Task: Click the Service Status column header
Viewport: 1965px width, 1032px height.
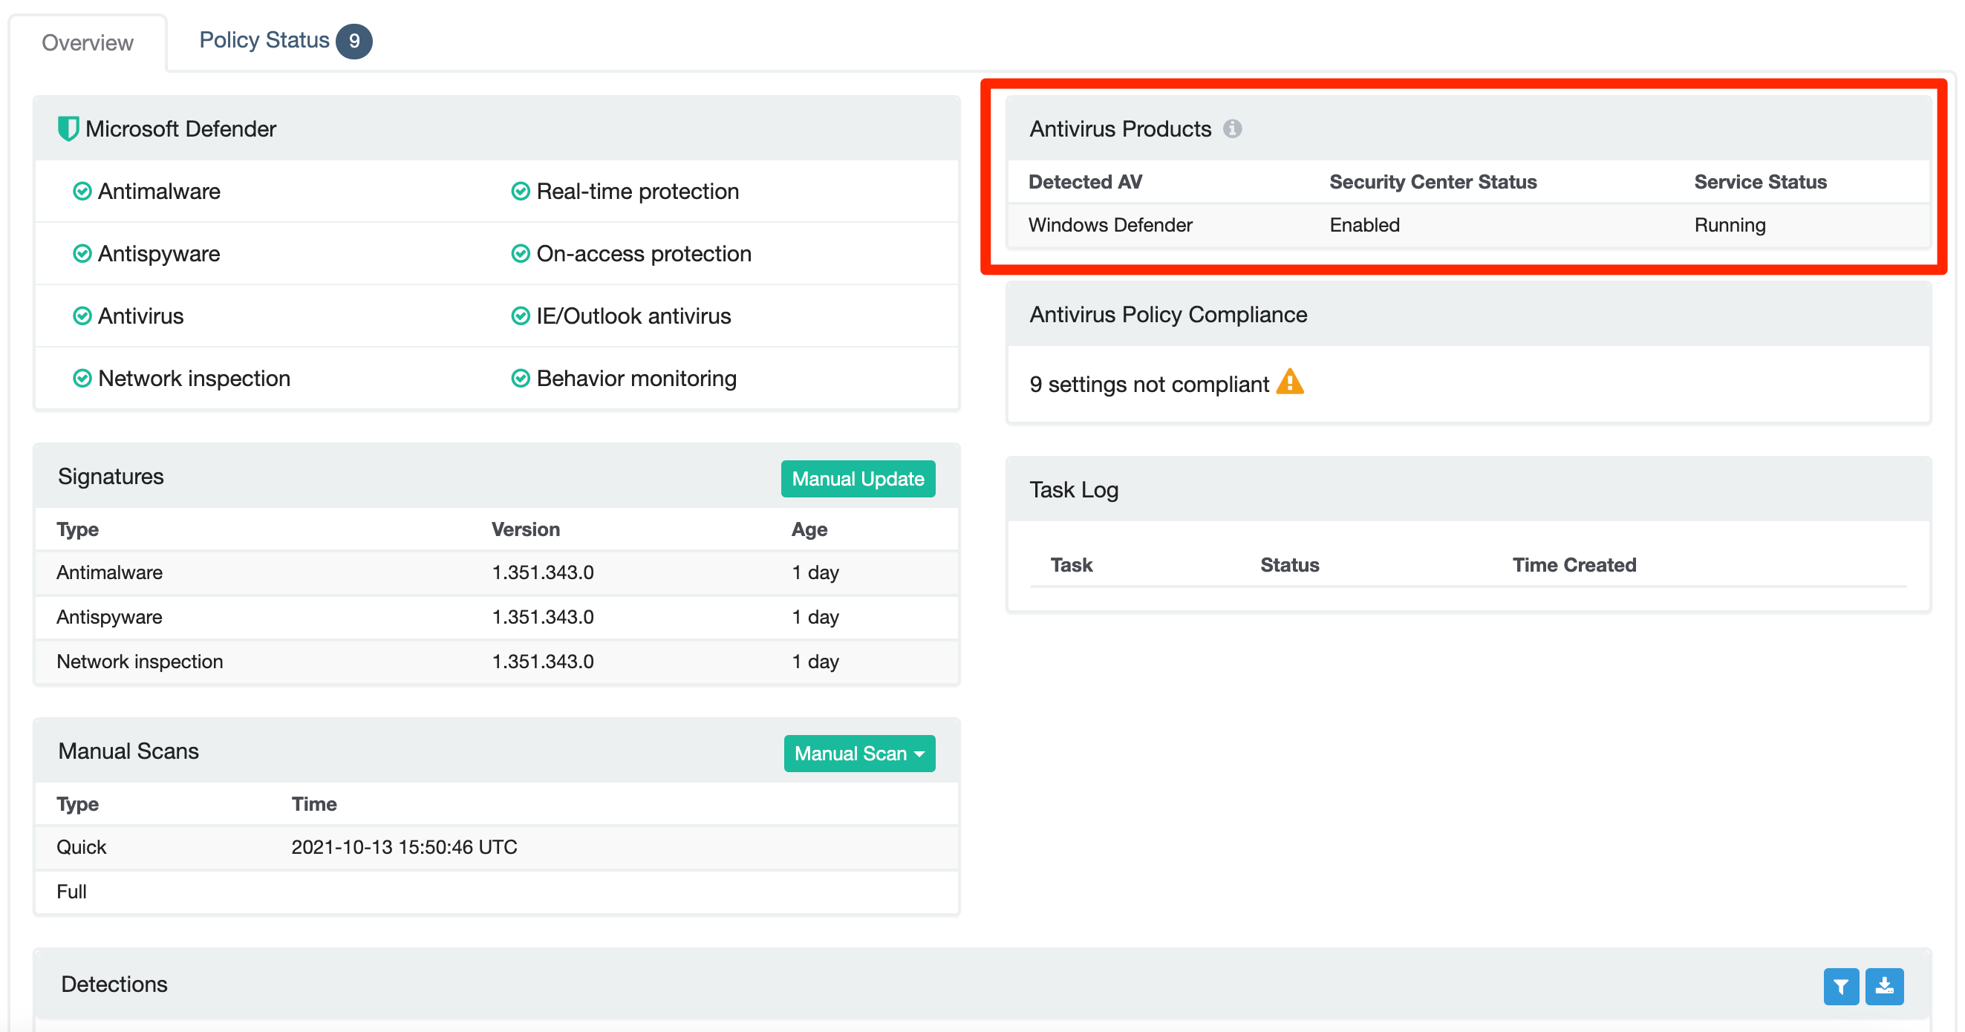Action: [1760, 183]
